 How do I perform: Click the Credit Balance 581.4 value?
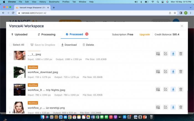coord(176,35)
